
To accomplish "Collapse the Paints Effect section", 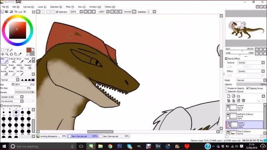I will (226, 59).
